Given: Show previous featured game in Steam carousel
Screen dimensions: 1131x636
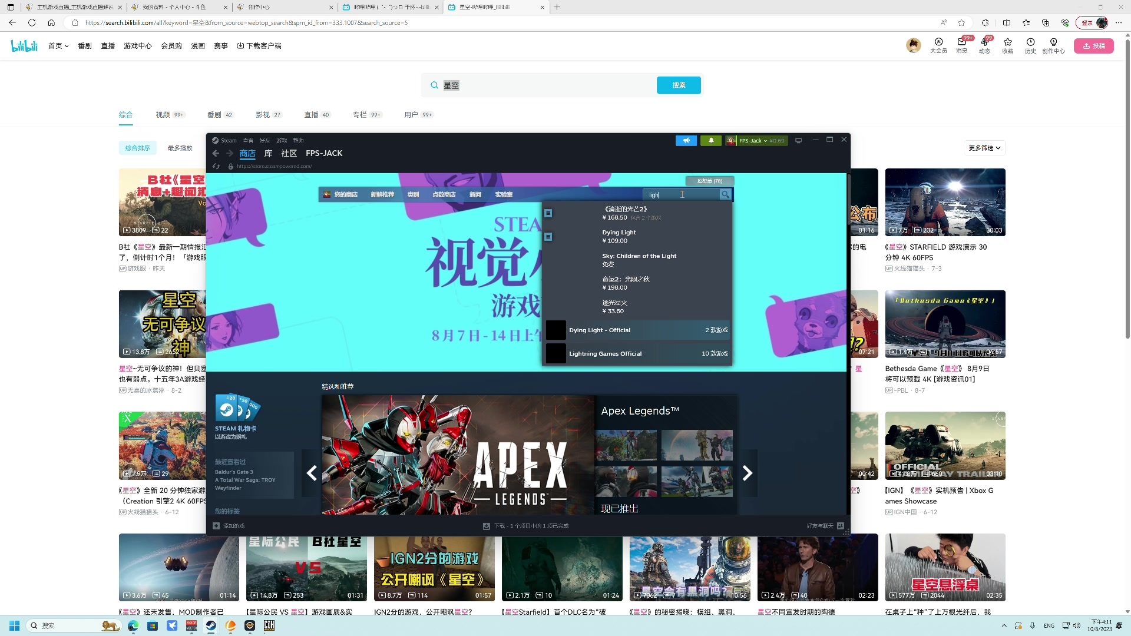Looking at the screenshot, I should point(312,473).
